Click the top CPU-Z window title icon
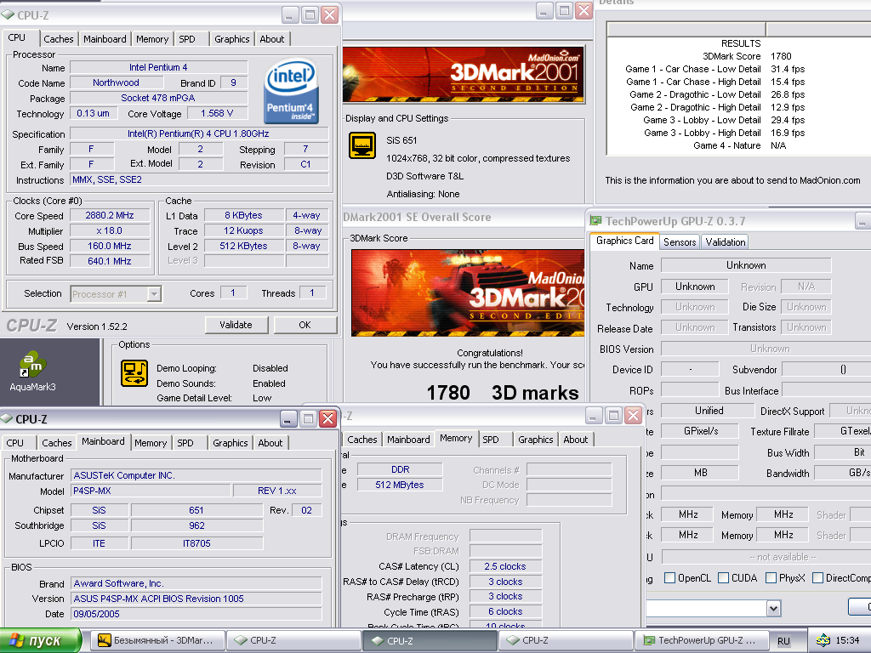 pyautogui.click(x=8, y=15)
